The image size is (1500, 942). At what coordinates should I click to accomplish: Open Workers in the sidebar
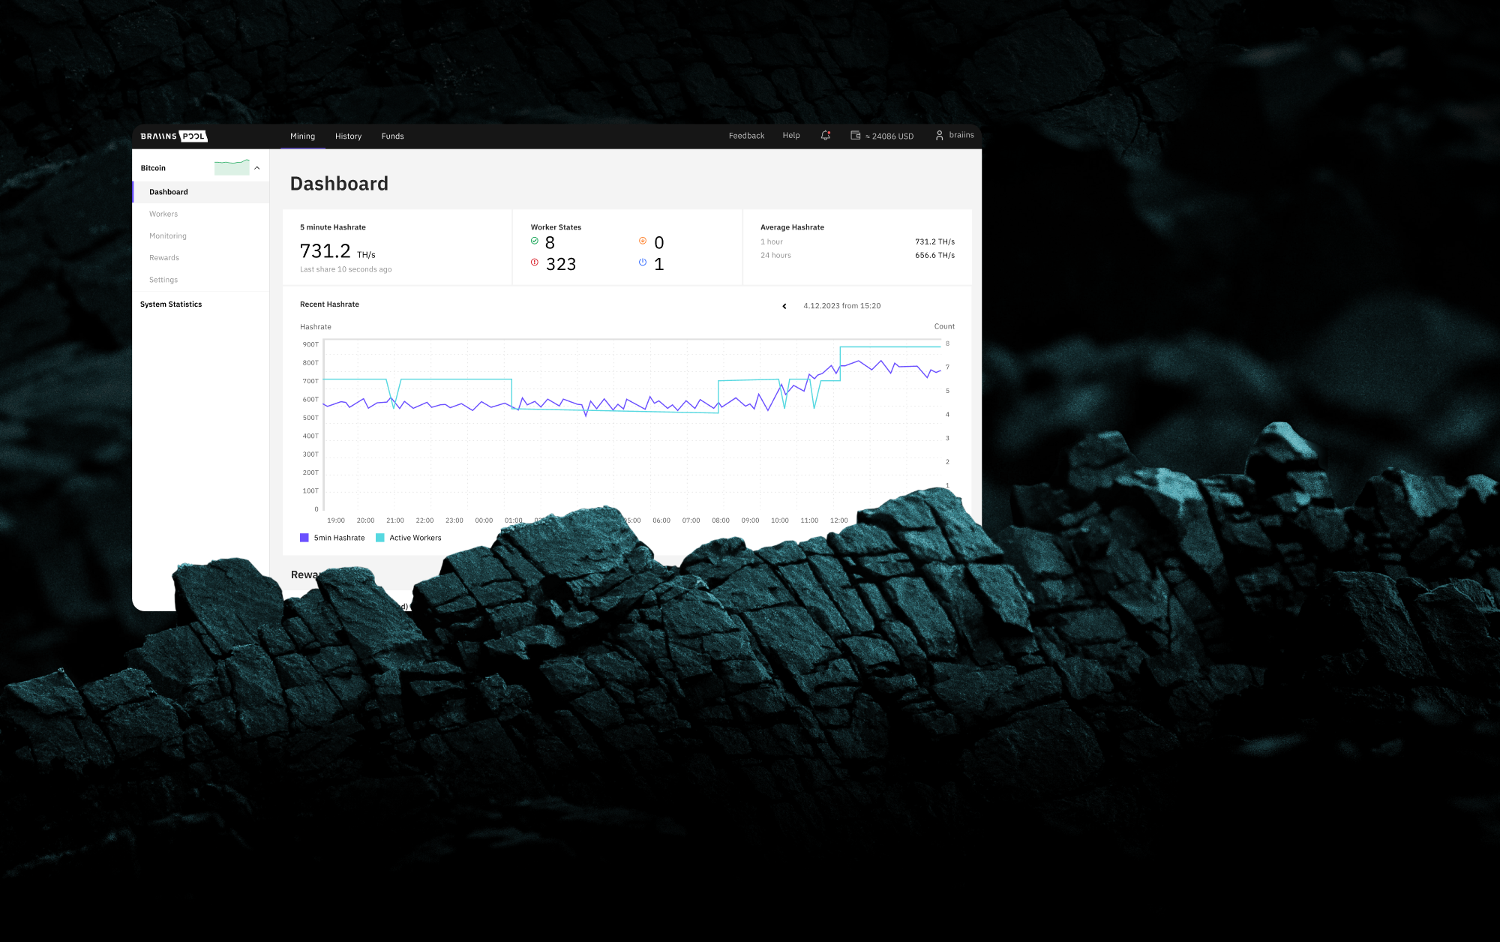click(x=163, y=214)
